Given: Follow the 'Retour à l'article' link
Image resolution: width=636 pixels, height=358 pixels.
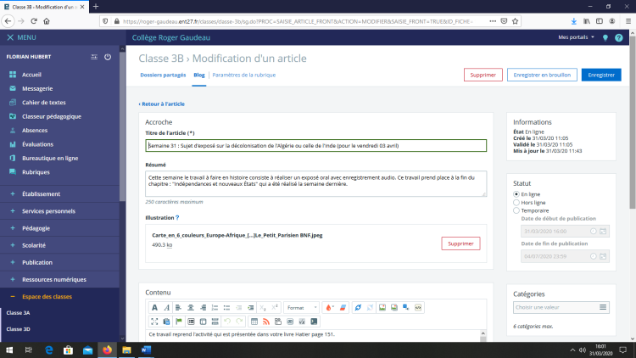Looking at the screenshot, I should tap(162, 103).
